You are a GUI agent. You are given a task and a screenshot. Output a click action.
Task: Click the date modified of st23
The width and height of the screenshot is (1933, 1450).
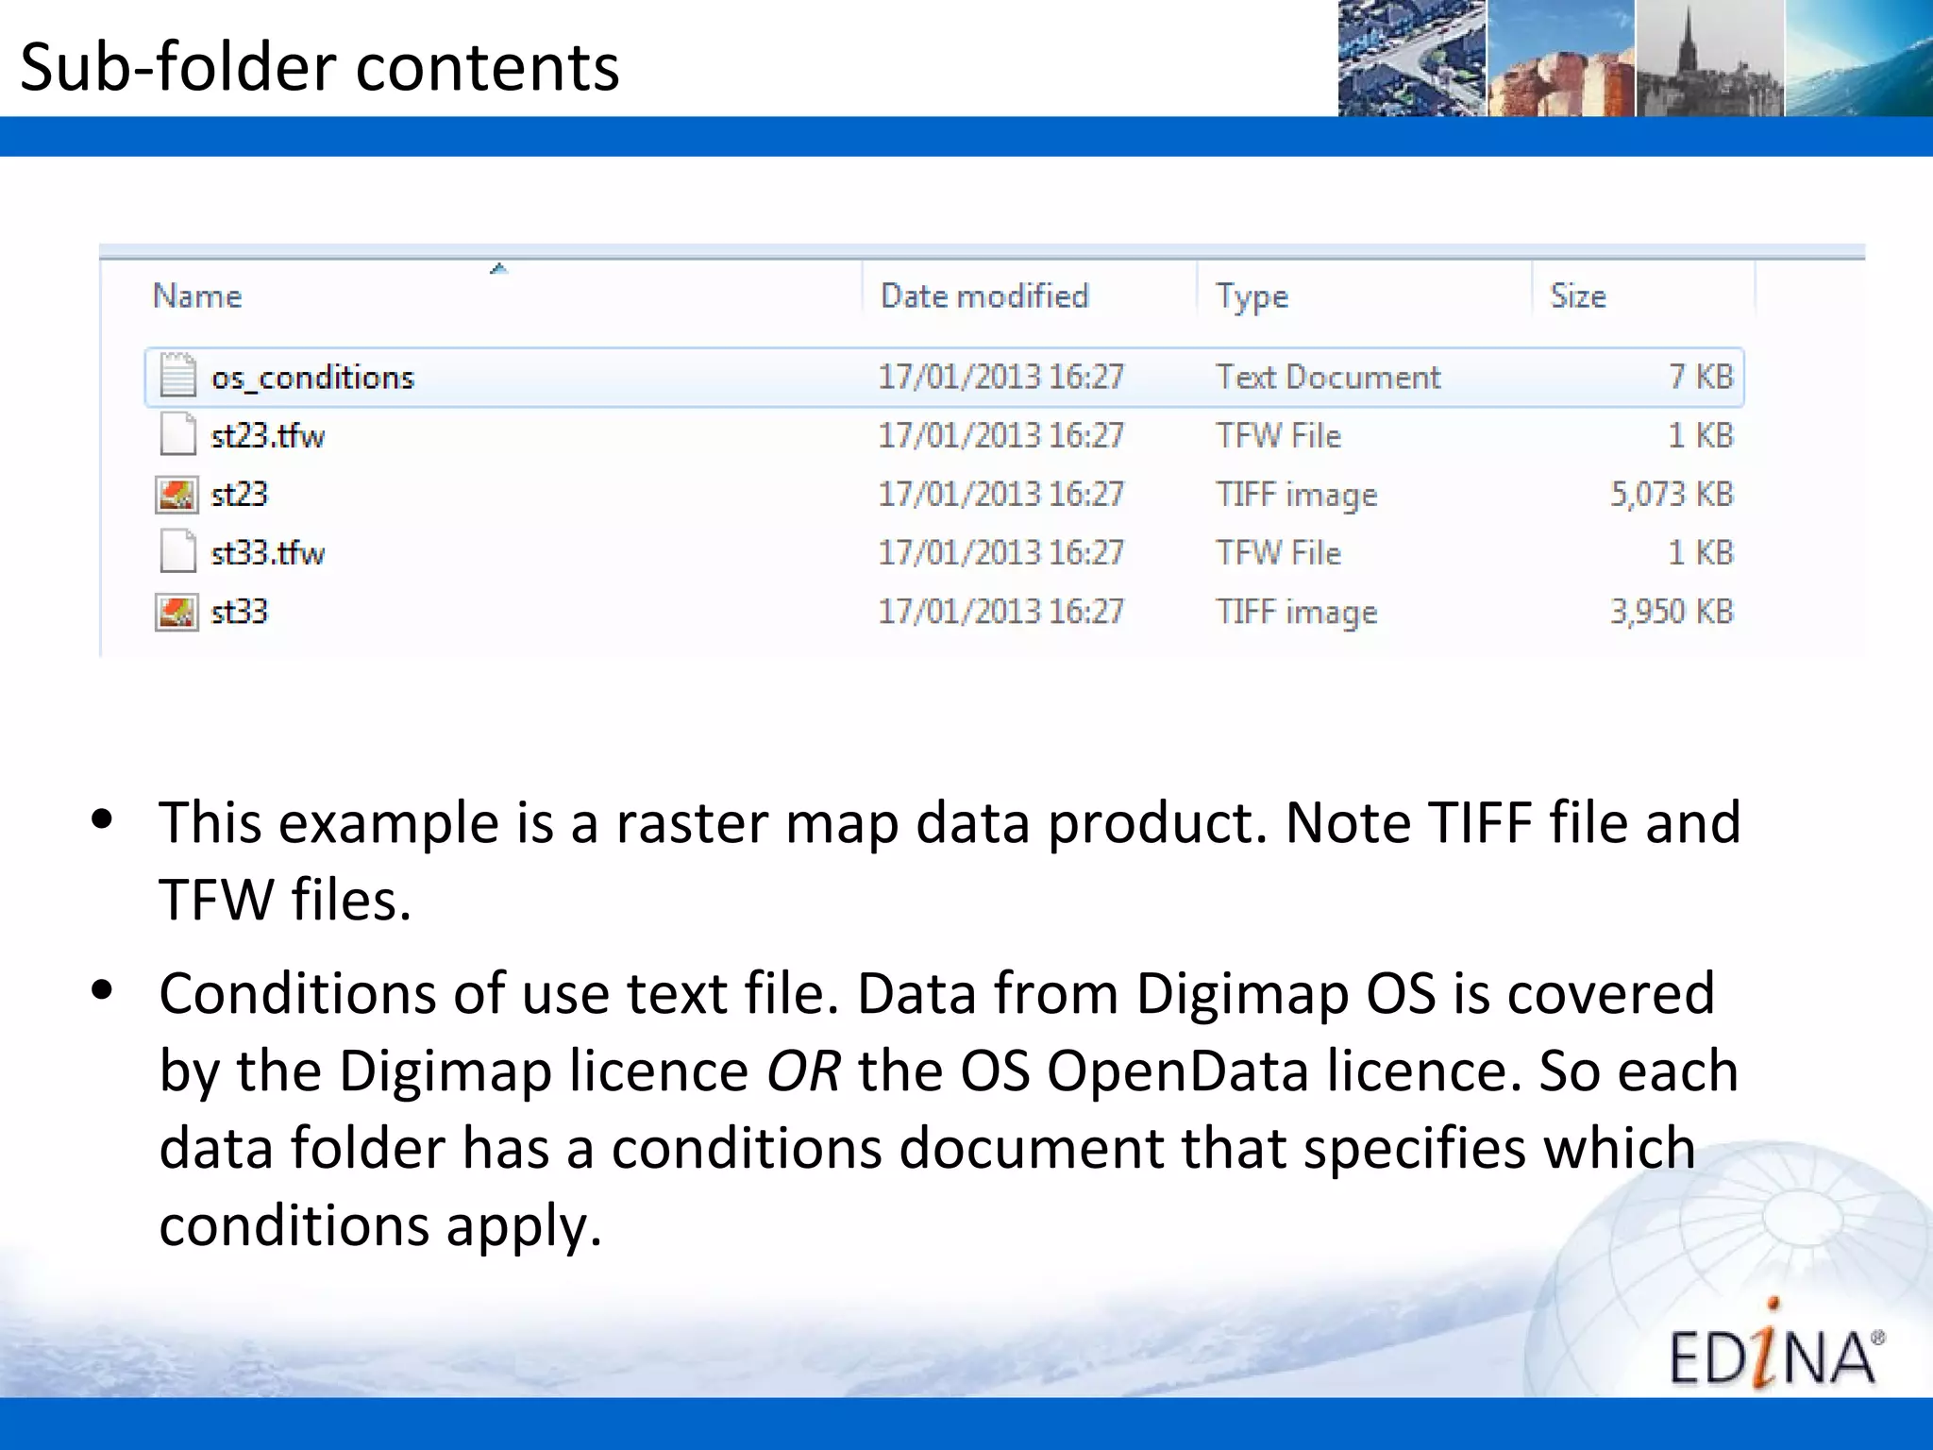point(1001,494)
